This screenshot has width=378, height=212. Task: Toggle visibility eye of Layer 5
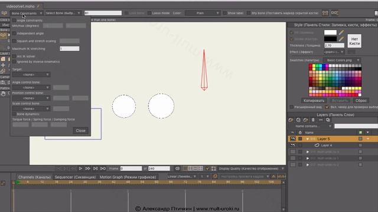[x=293, y=139]
